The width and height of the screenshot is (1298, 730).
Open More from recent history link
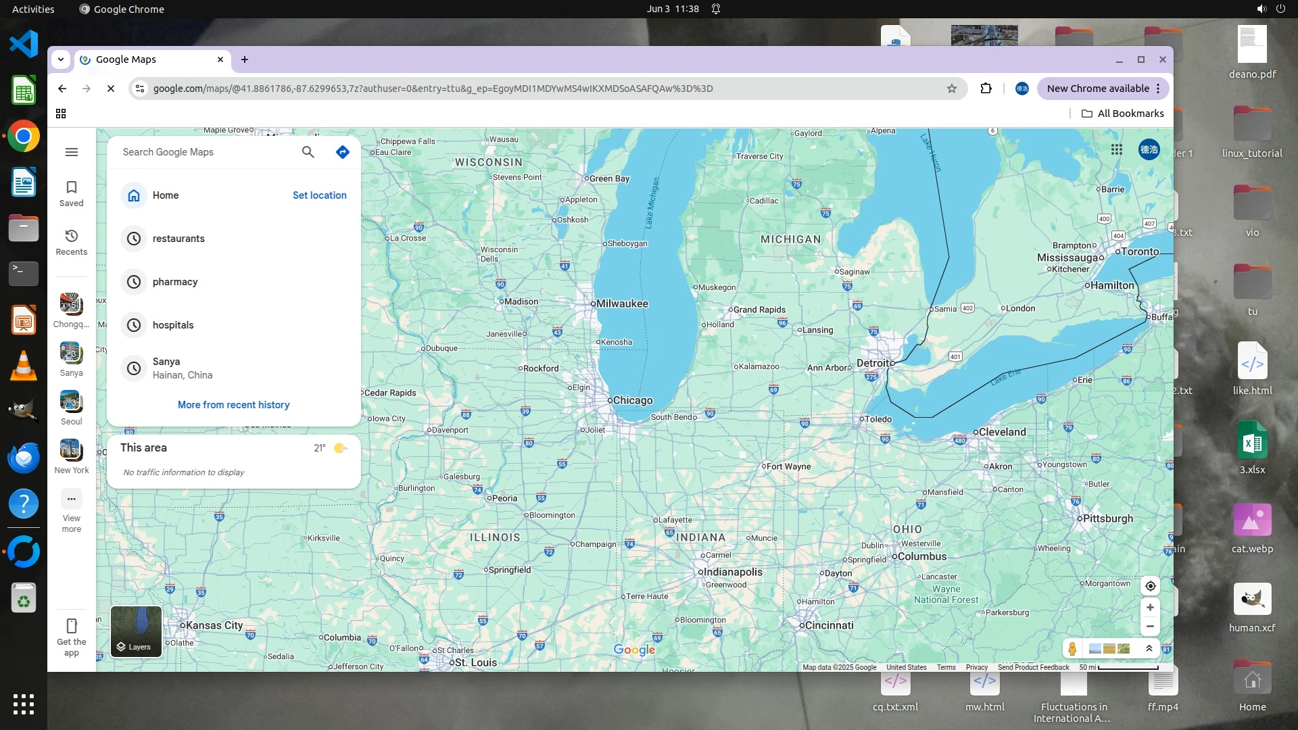233,405
